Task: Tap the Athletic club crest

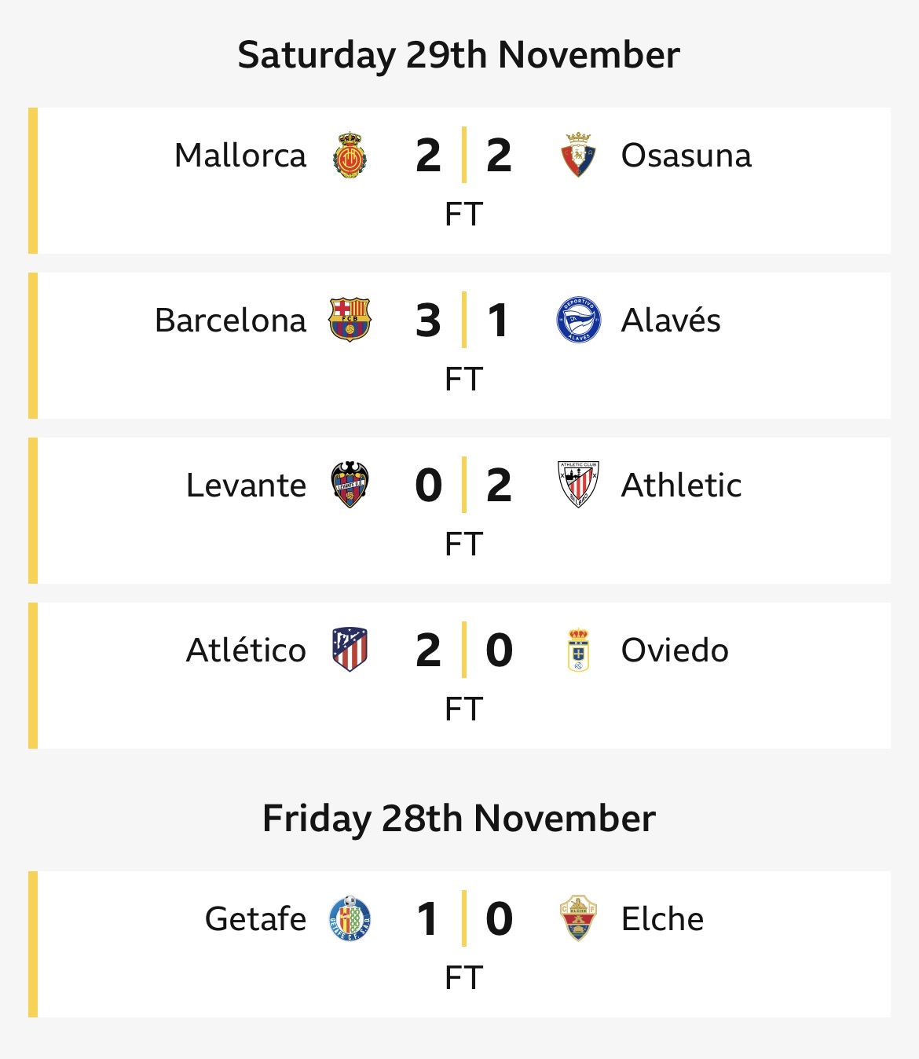Action: click(x=578, y=485)
